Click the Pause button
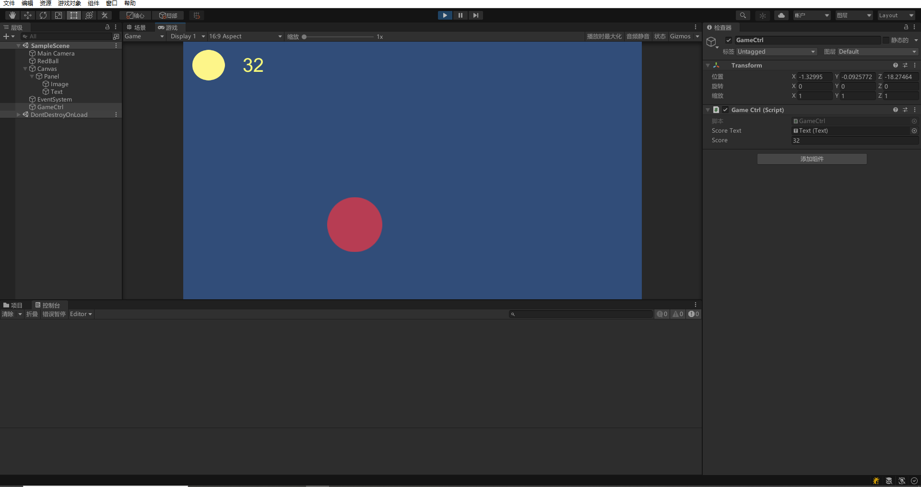The width and height of the screenshot is (921, 487). click(460, 15)
